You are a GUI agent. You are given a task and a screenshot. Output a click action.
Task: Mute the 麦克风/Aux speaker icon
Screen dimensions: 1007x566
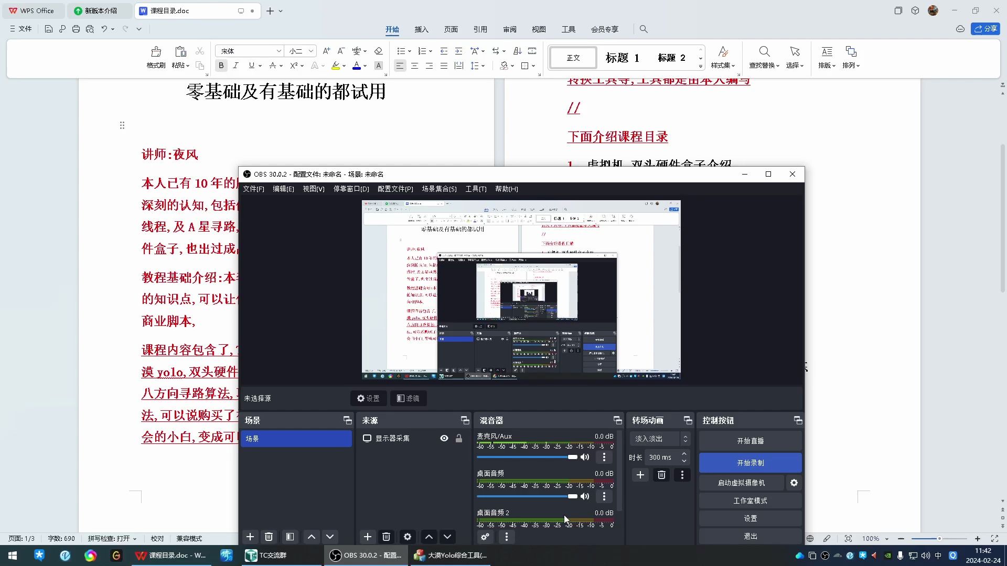[585, 457]
